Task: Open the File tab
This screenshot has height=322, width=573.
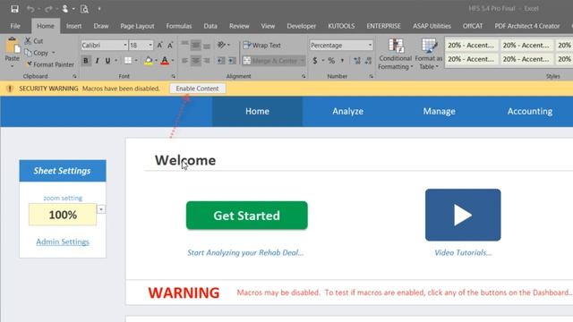Action: (15, 26)
